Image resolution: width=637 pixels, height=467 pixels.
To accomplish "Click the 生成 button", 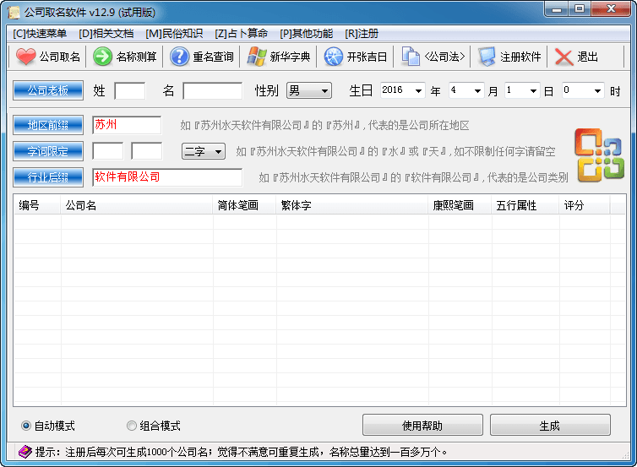I will pos(549,425).
